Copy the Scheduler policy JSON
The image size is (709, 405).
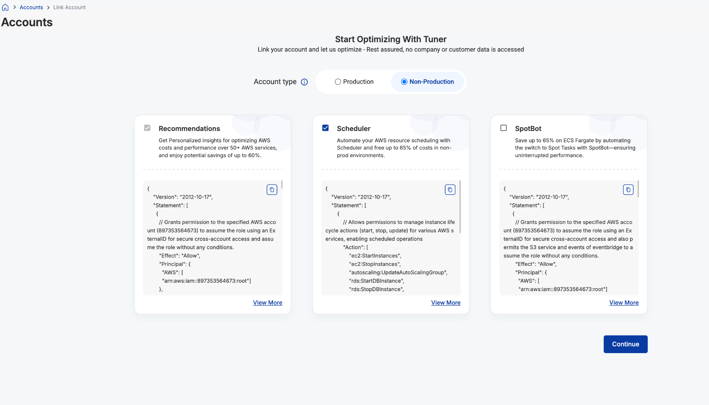[x=450, y=190]
